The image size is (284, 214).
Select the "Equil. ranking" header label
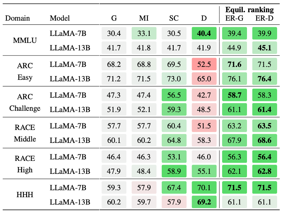coord(250,10)
